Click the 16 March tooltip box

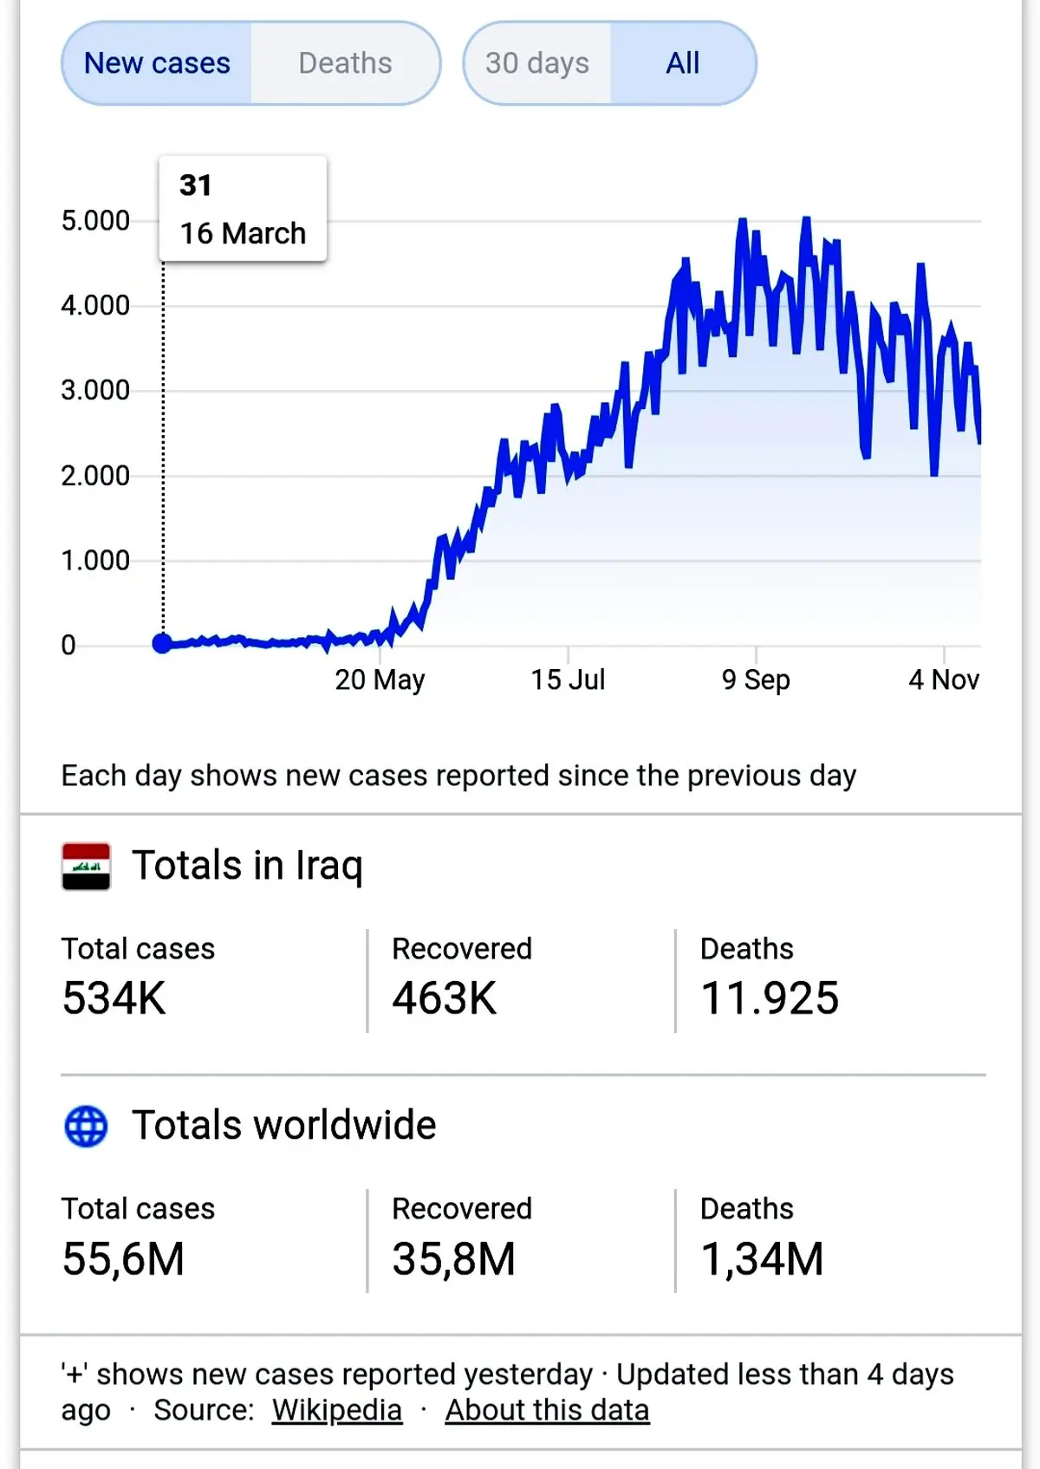pyautogui.click(x=243, y=208)
